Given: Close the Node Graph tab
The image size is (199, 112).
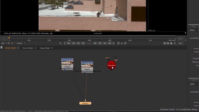Looking at the screenshot, I should point(18,48).
